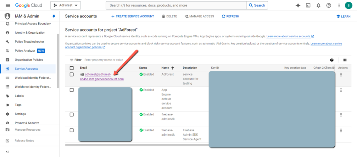This screenshot has height=157, width=357.
Task: Click the Email column header
Action: (x=83, y=68)
